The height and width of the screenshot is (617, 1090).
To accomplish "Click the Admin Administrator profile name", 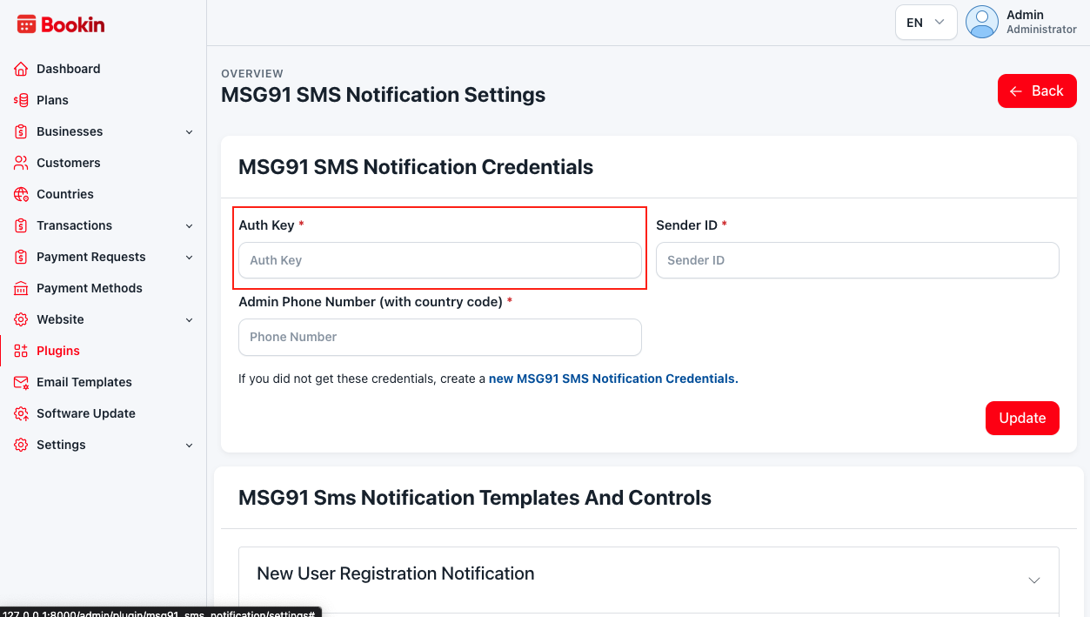I will click(x=1041, y=22).
